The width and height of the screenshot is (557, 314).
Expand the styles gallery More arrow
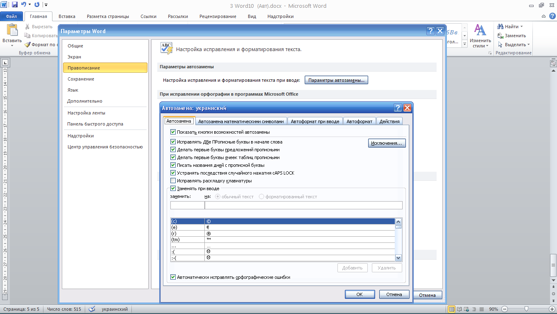tap(464, 43)
